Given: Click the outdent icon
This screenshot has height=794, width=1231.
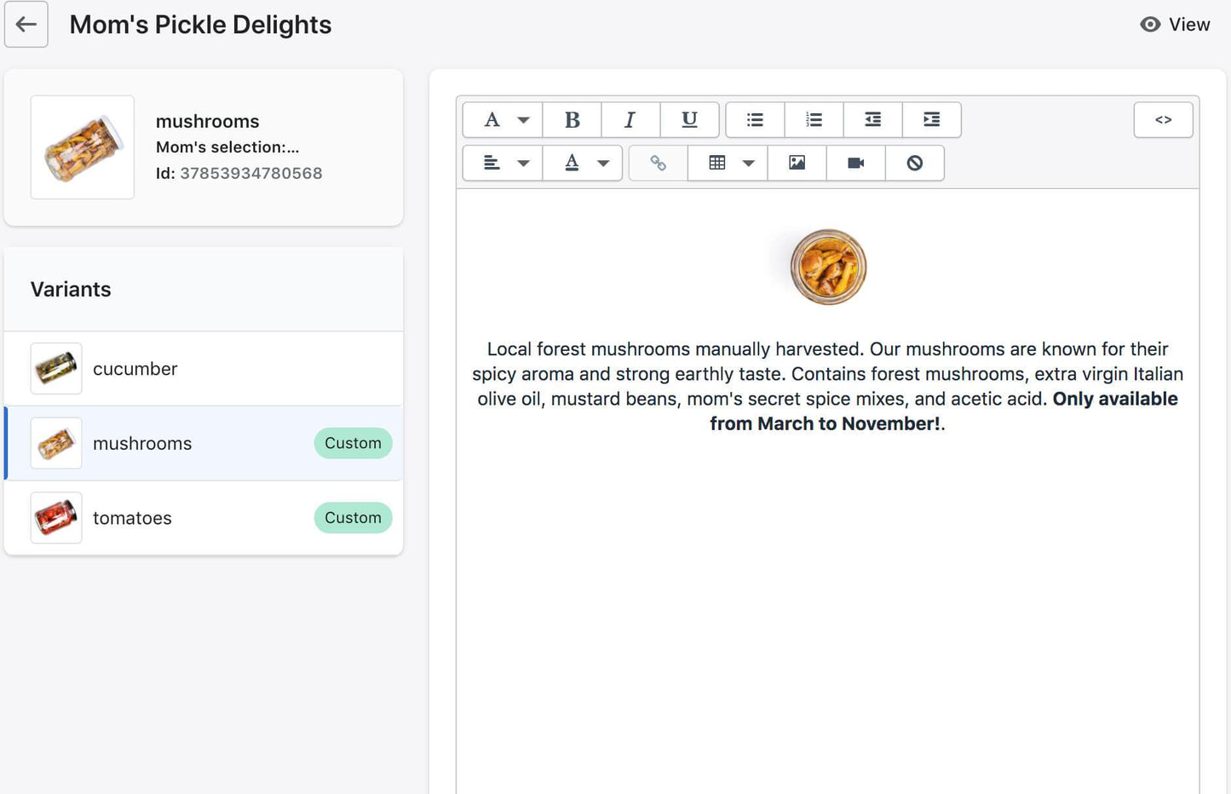Looking at the screenshot, I should tap(873, 120).
